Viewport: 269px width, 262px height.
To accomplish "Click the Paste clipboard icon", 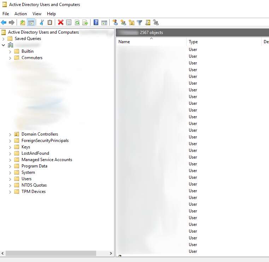I will coord(50,22).
